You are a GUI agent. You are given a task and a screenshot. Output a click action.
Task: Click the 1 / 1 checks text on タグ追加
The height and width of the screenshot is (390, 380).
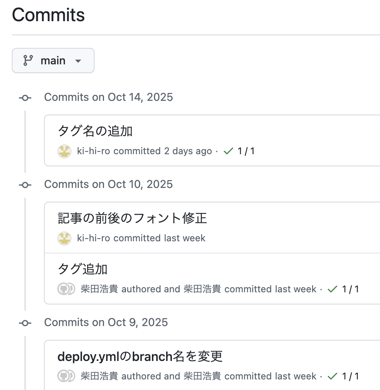(x=351, y=289)
